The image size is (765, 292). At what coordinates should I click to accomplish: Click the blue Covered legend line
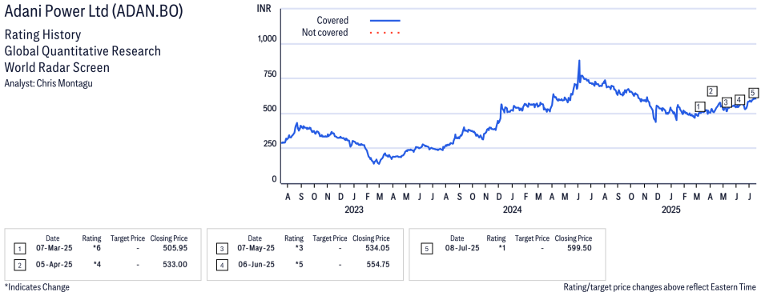[x=385, y=21]
